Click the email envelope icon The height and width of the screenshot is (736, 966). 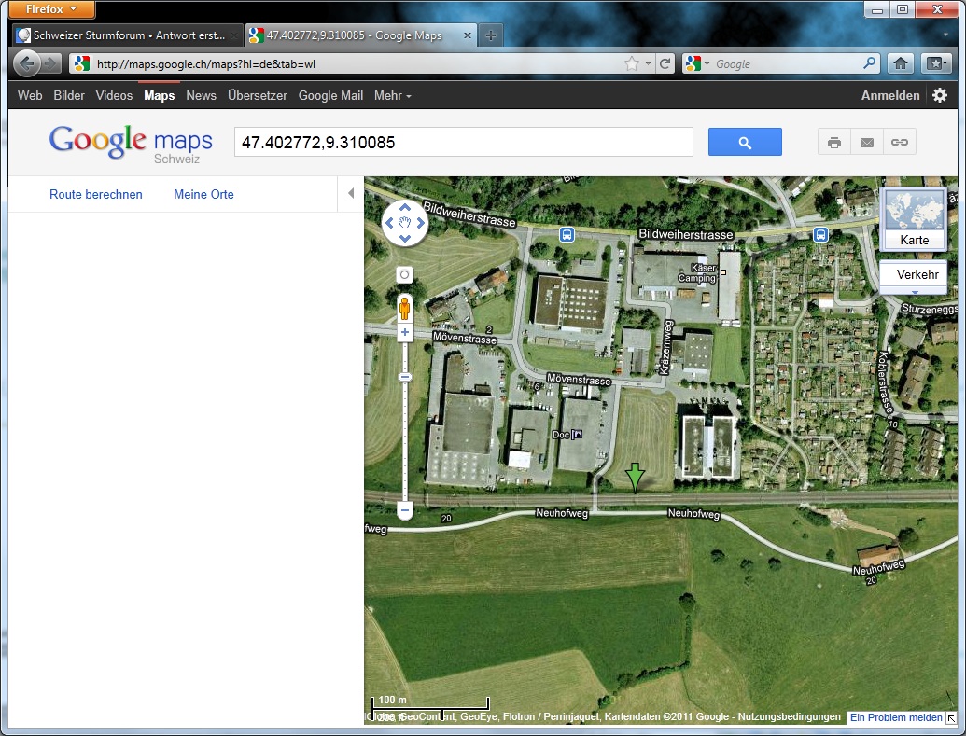[x=867, y=142]
